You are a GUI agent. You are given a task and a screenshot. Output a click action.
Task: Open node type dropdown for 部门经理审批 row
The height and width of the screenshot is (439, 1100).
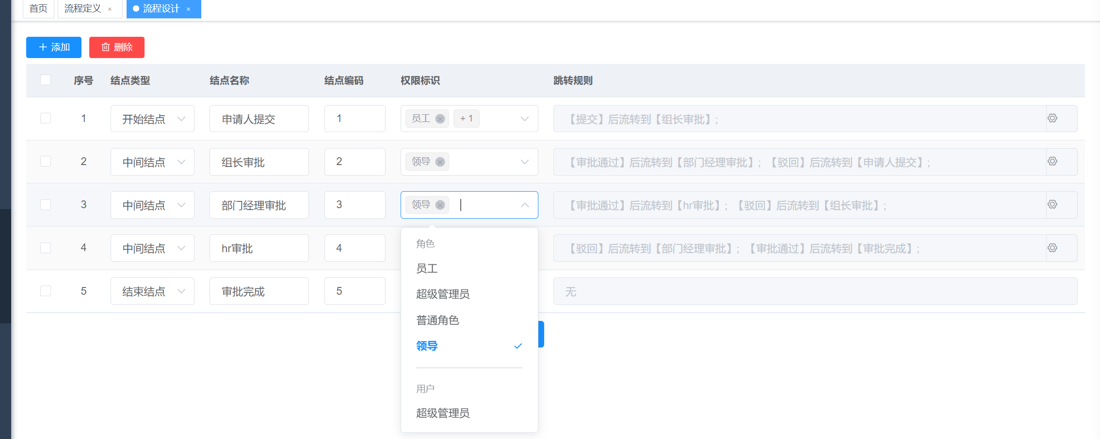(152, 205)
